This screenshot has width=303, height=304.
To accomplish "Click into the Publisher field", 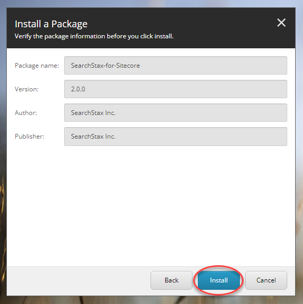I will (x=176, y=137).
